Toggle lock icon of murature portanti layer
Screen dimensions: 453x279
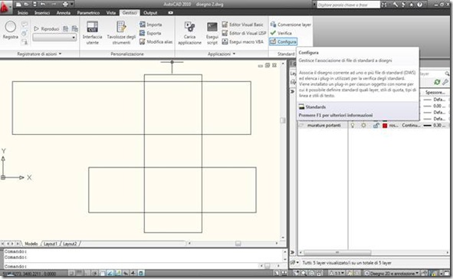(x=376, y=126)
